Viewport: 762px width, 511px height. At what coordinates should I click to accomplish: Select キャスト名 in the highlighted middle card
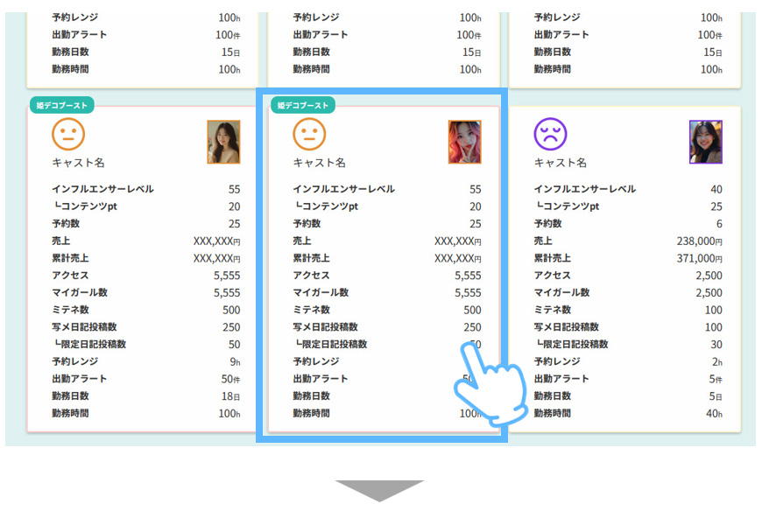pos(319,163)
